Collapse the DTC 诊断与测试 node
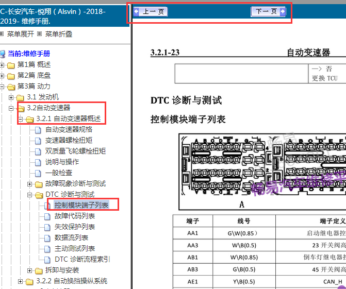This screenshot has height=289, width=346. [29, 195]
